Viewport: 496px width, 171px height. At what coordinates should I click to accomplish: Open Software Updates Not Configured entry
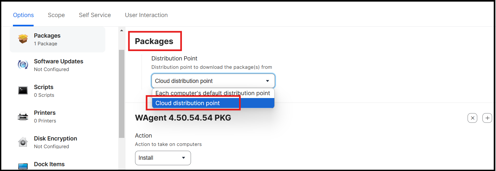tap(58, 65)
